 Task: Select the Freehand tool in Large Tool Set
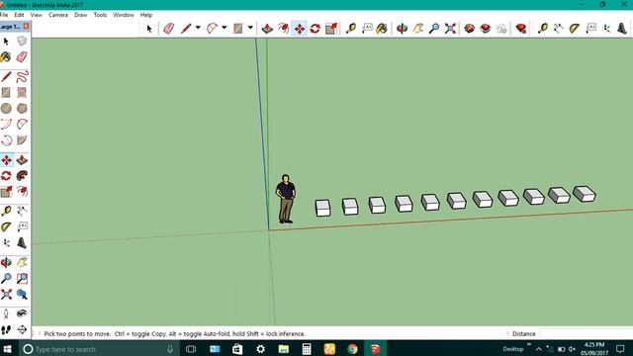22,76
